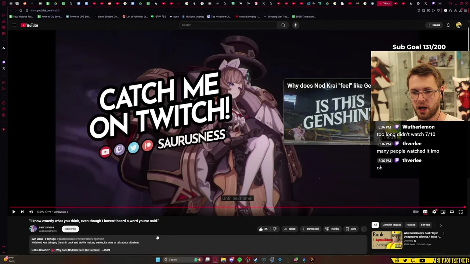
Task: Go to the YouTube home logo
Action: (x=29, y=25)
